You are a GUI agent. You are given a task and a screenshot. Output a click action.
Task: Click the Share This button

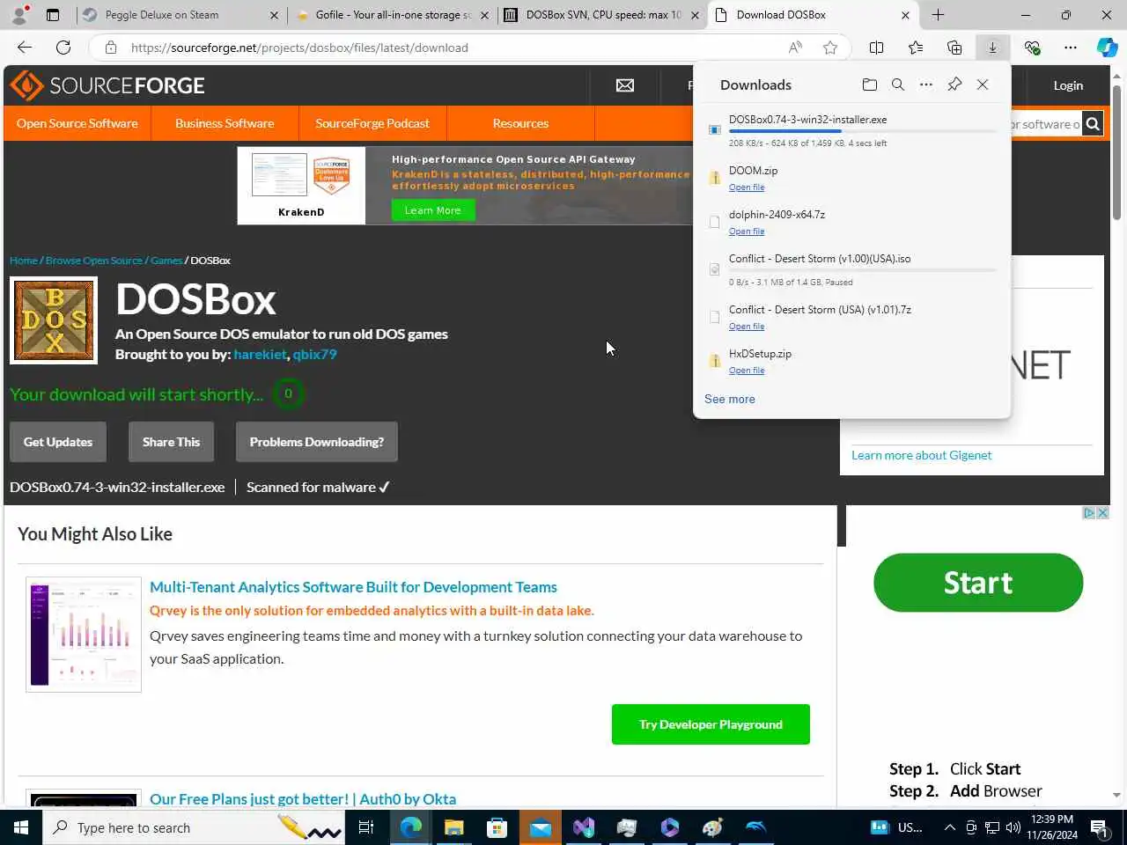coord(171,442)
